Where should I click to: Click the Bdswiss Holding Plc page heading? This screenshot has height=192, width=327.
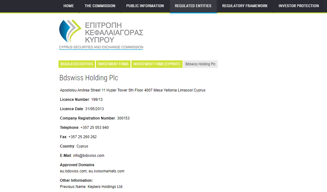89,78
